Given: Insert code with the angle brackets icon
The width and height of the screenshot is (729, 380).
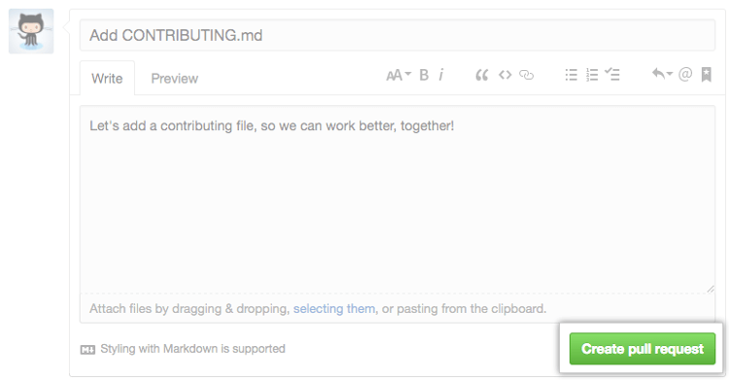Looking at the screenshot, I should coord(504,75).
